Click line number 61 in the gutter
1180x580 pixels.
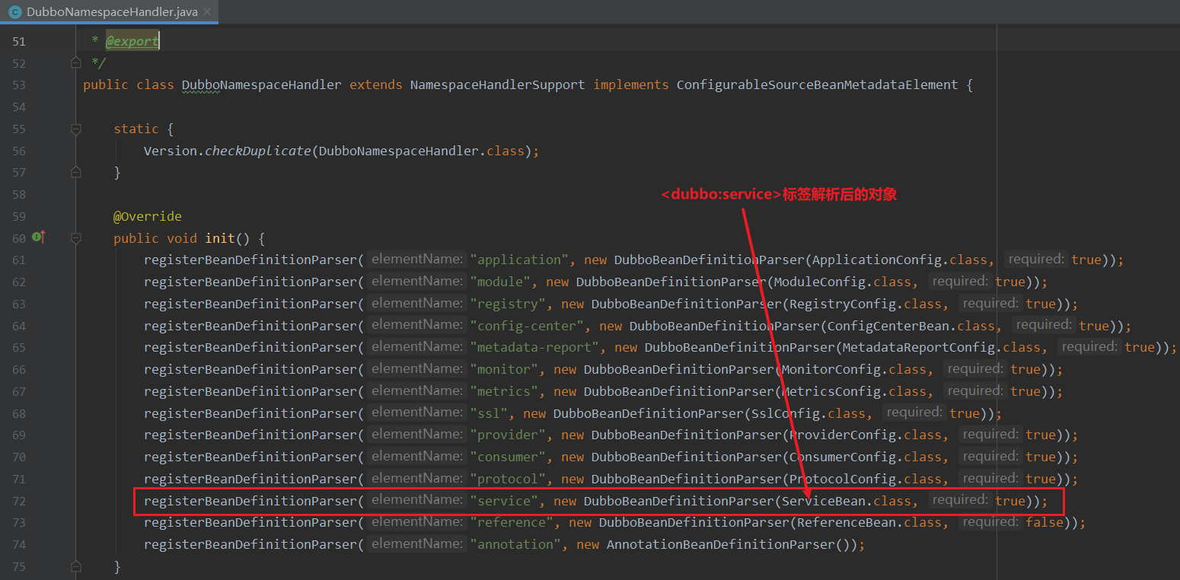coord(18,260)
